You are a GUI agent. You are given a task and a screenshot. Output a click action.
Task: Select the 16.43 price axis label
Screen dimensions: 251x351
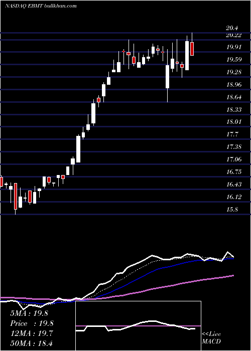tap(234, 185)
